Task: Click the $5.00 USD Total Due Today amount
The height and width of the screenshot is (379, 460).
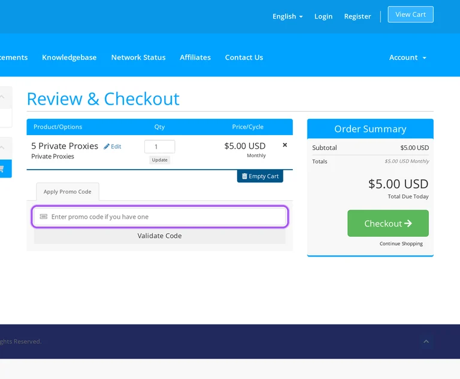Action: pyautogui.click(x=398, y=184)
